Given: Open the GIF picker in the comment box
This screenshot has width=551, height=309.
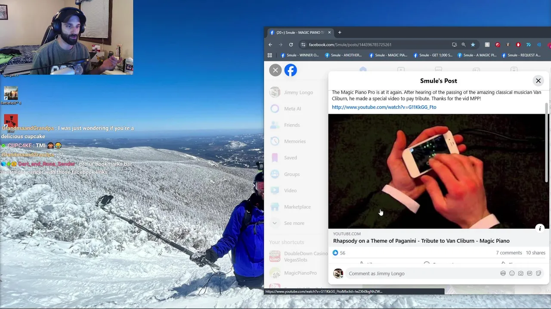Looking at the screenshot, I should [x=529, y=273].
